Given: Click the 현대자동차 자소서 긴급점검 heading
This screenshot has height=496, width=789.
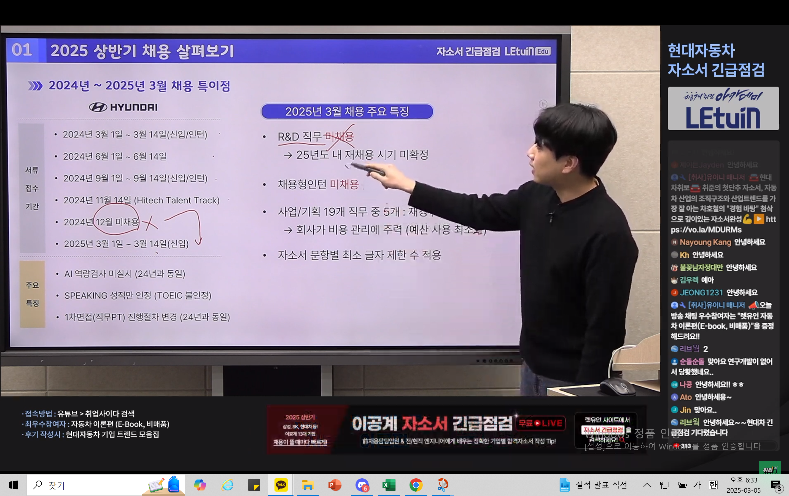Looking at the screenshot, I should click(716, 60).
